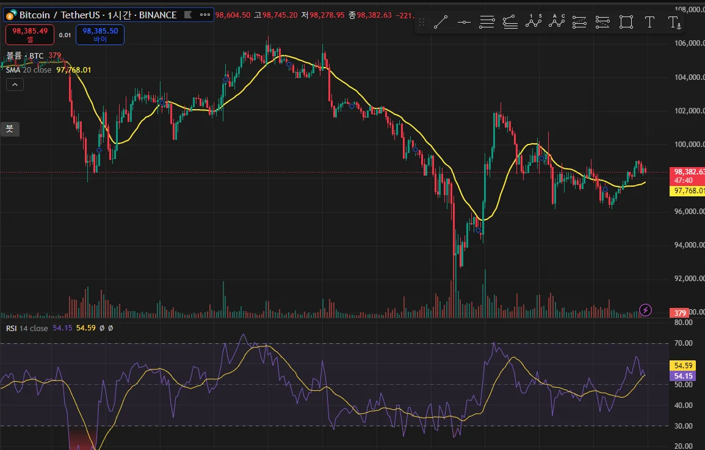Click the high value 98,745.20 in the OHLC row
705x450 pixels.
click(280, 15)
